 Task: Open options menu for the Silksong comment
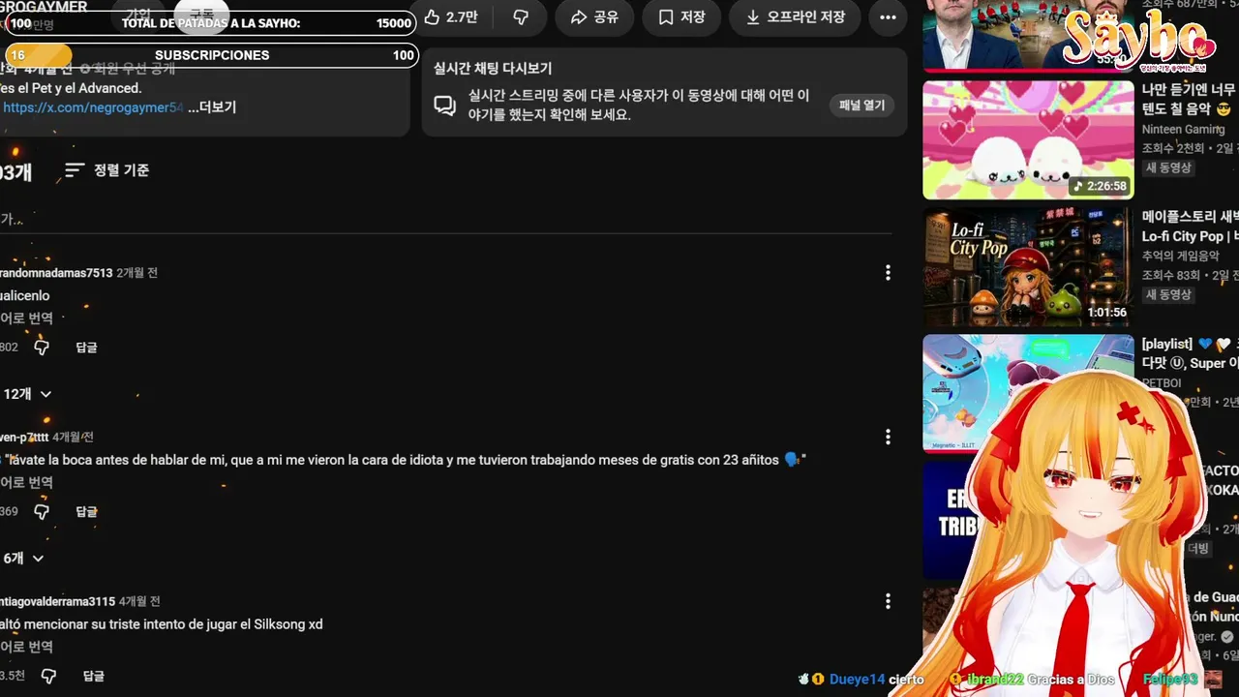coord(888,602)
